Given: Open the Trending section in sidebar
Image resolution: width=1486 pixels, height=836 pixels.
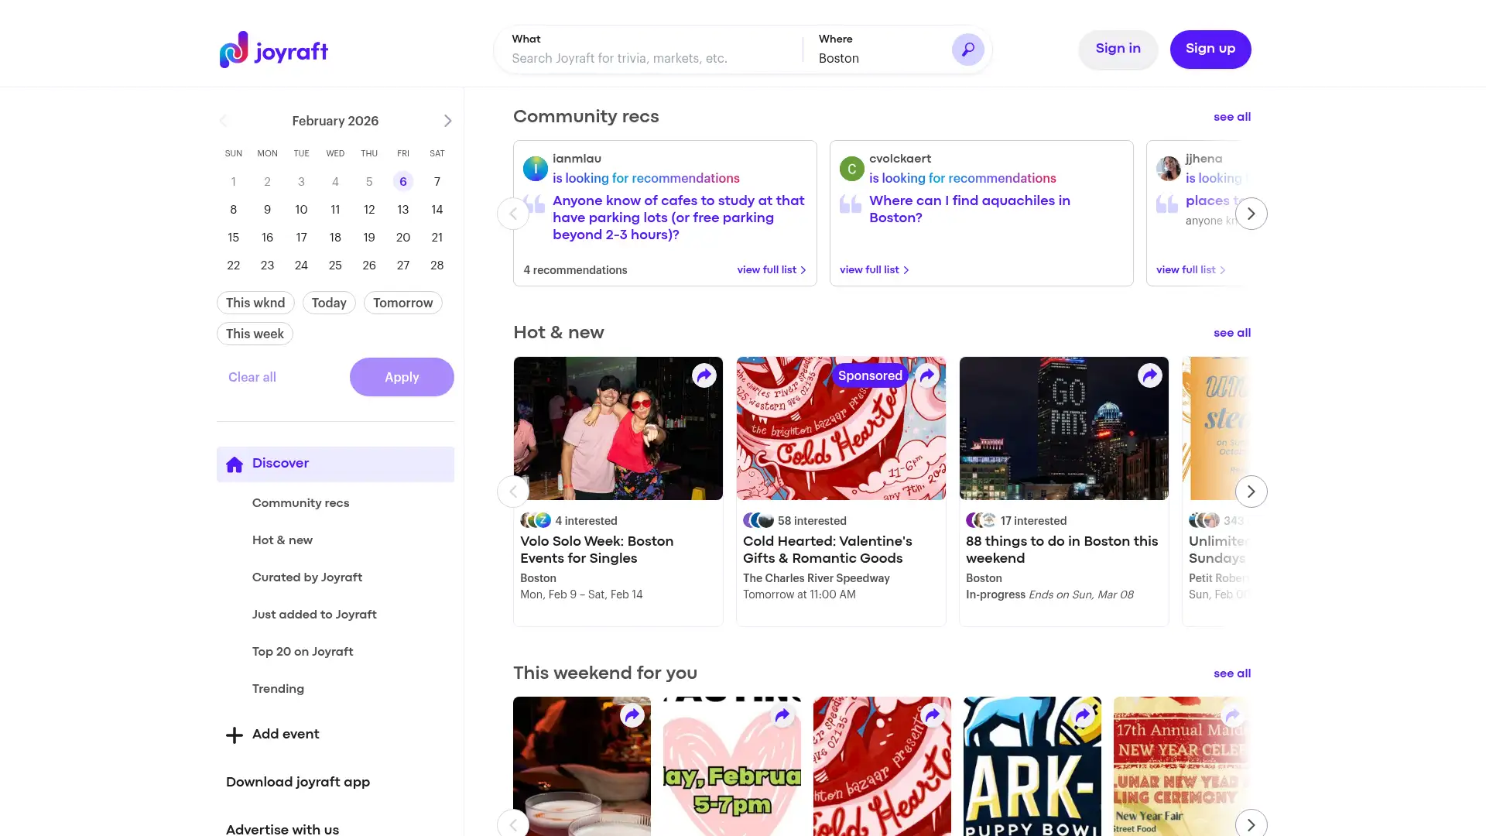Looking at the screenshot, I should pos(278,688).
